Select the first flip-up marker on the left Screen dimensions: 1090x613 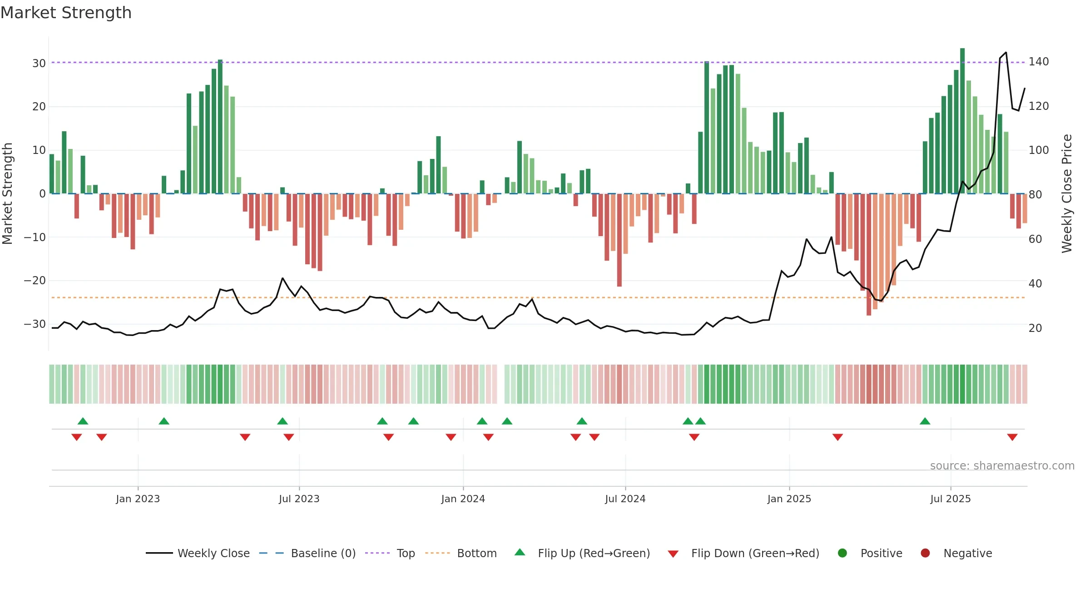point(83,421)
